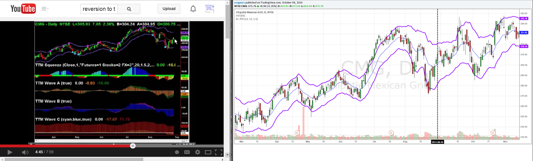The height and width of the screenshot is (161, 533).
Task: Click the TTM Wave C label in the video
Action: point(63,119)
